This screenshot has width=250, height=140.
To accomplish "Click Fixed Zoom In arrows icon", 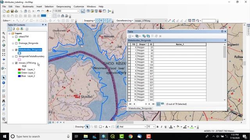I will [x=4, y=50].
